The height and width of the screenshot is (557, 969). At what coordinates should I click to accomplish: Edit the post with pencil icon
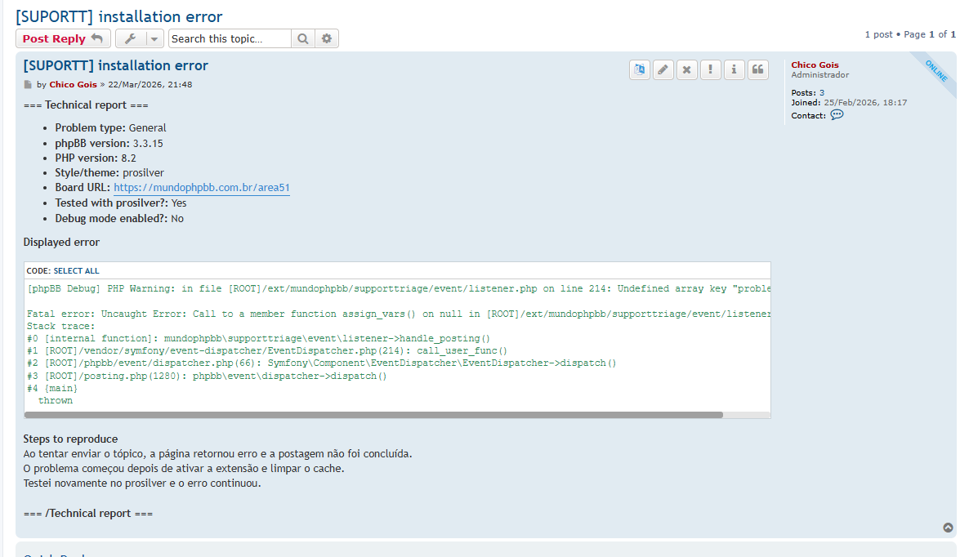[x=663, y=69]
